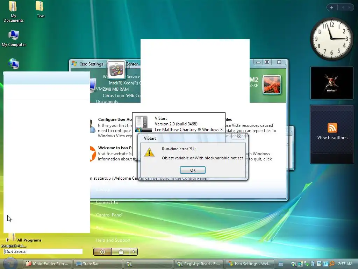
Task: Click the Start Search input field
Action: (x=43, y=251)
